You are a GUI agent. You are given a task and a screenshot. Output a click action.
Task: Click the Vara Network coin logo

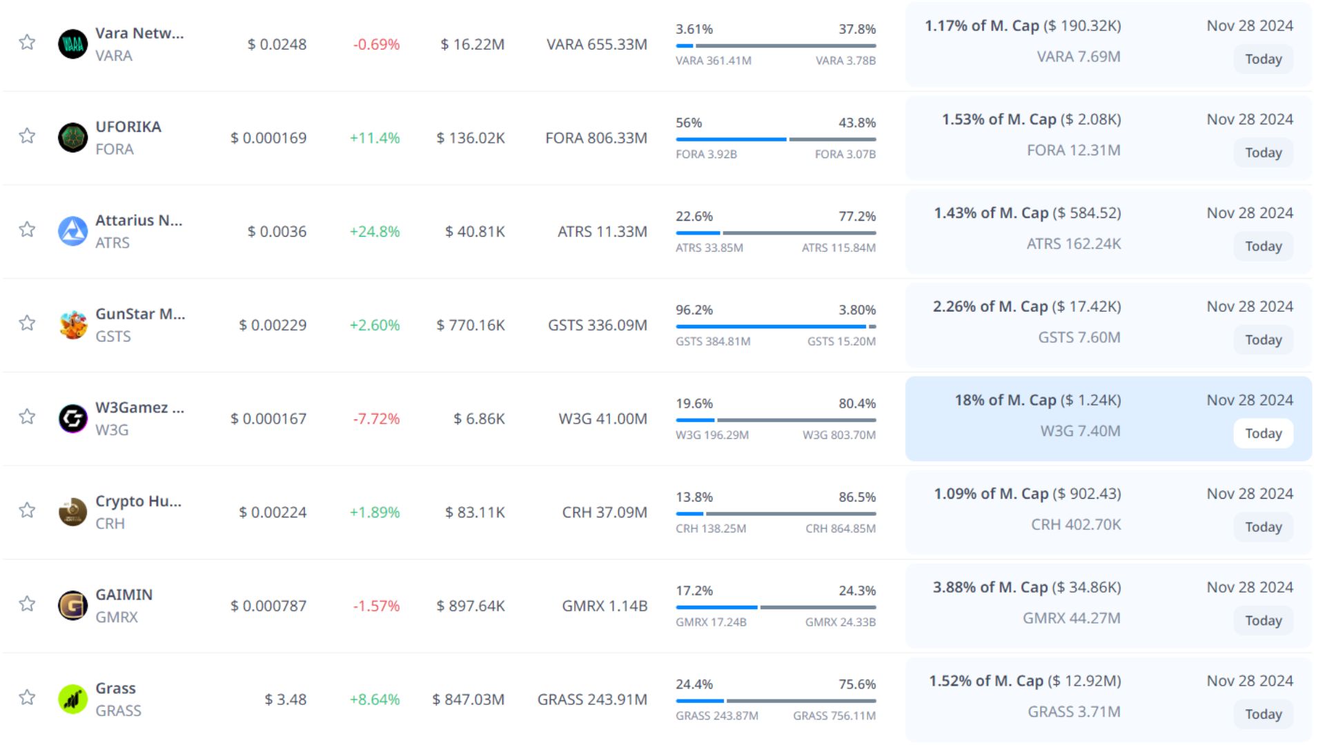(x=72, y=44)
